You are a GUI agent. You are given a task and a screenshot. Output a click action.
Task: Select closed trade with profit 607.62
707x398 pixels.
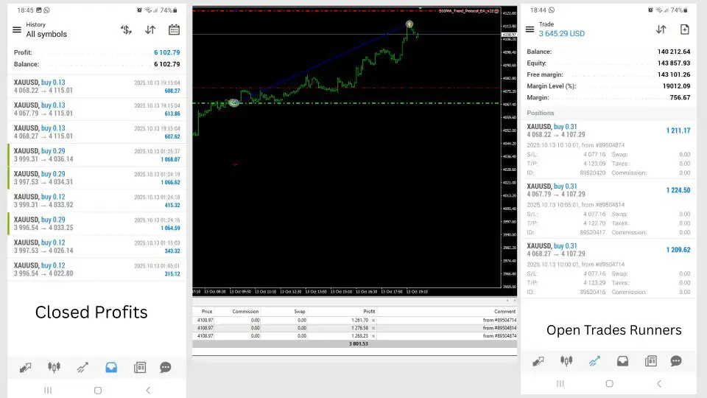97,132
